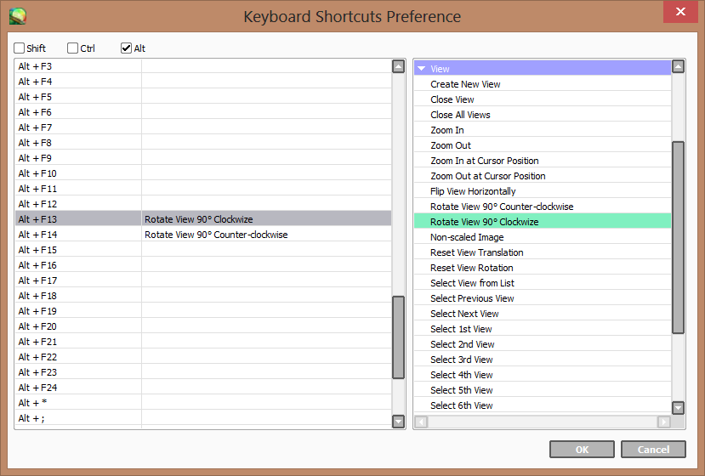This screenshot has width=705, height=476.
Task: Enable the Shift modifier checkbox
Action: pos(20,48)
